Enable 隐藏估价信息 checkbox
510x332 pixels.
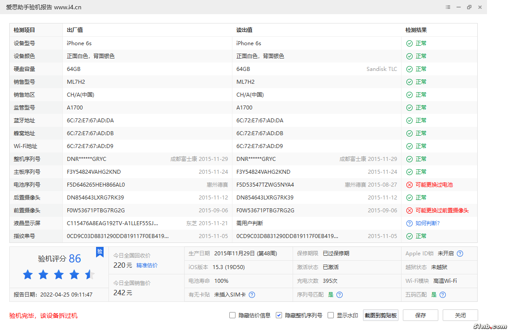pos(232,315)
